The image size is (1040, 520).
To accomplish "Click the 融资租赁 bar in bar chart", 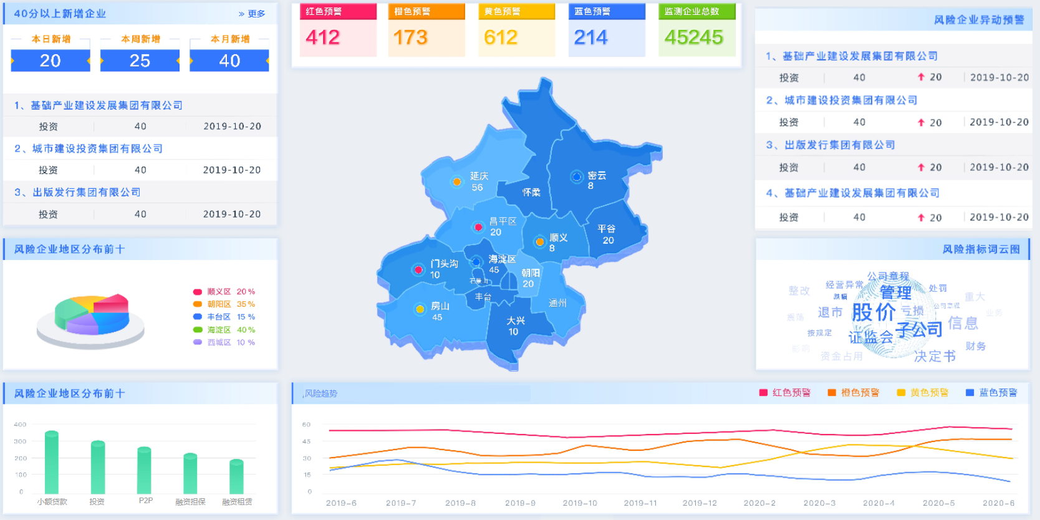I will (236, 476).
